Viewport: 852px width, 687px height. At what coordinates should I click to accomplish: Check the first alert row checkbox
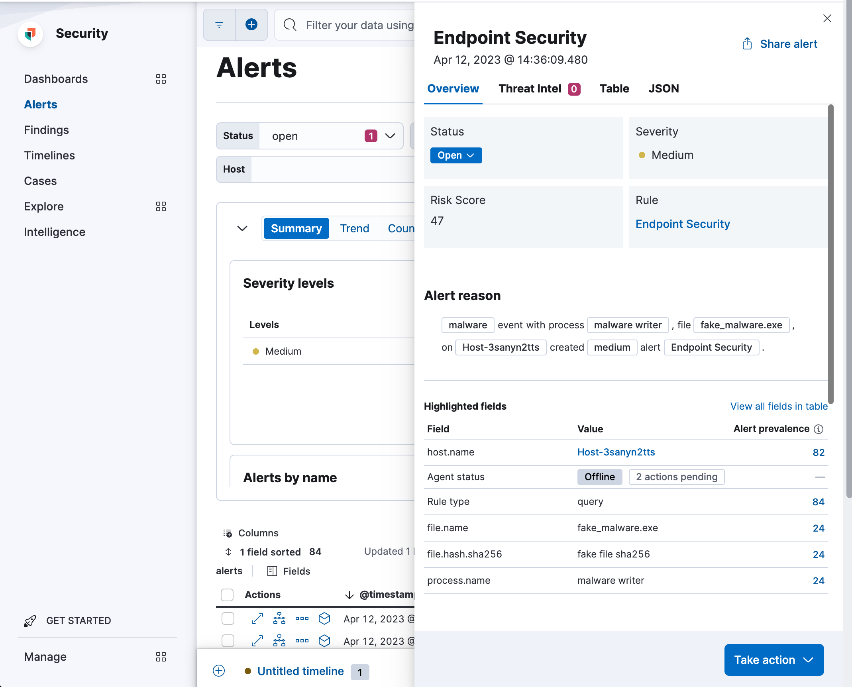click(x=228, y=618)
